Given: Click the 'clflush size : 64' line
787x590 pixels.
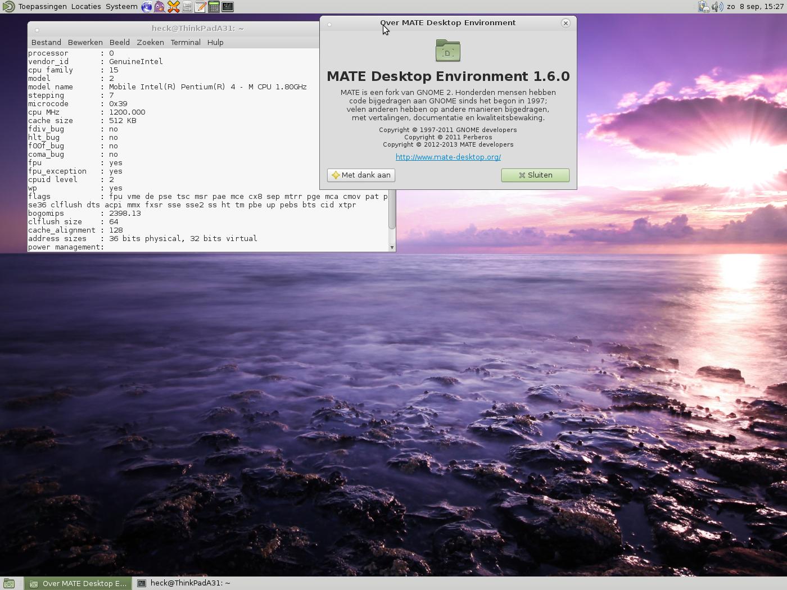Looking at the screenshot, I should (x=73, y=222).
